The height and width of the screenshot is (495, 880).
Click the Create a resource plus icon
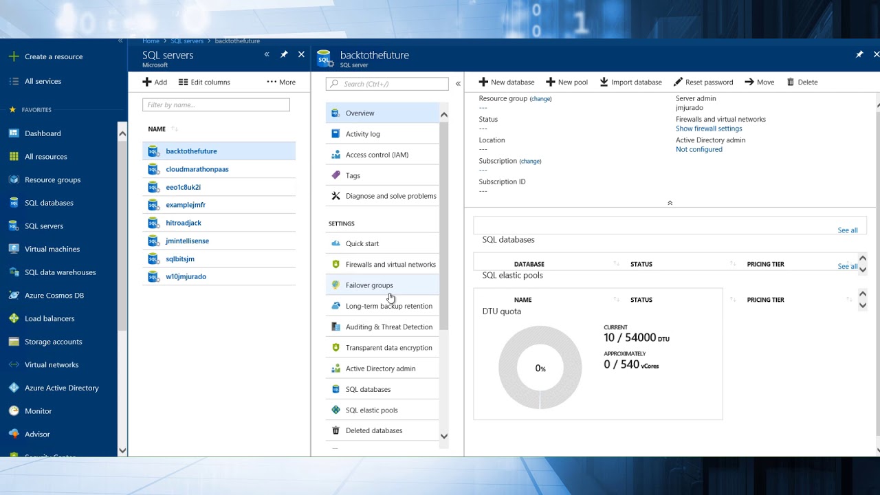point(14,56)
